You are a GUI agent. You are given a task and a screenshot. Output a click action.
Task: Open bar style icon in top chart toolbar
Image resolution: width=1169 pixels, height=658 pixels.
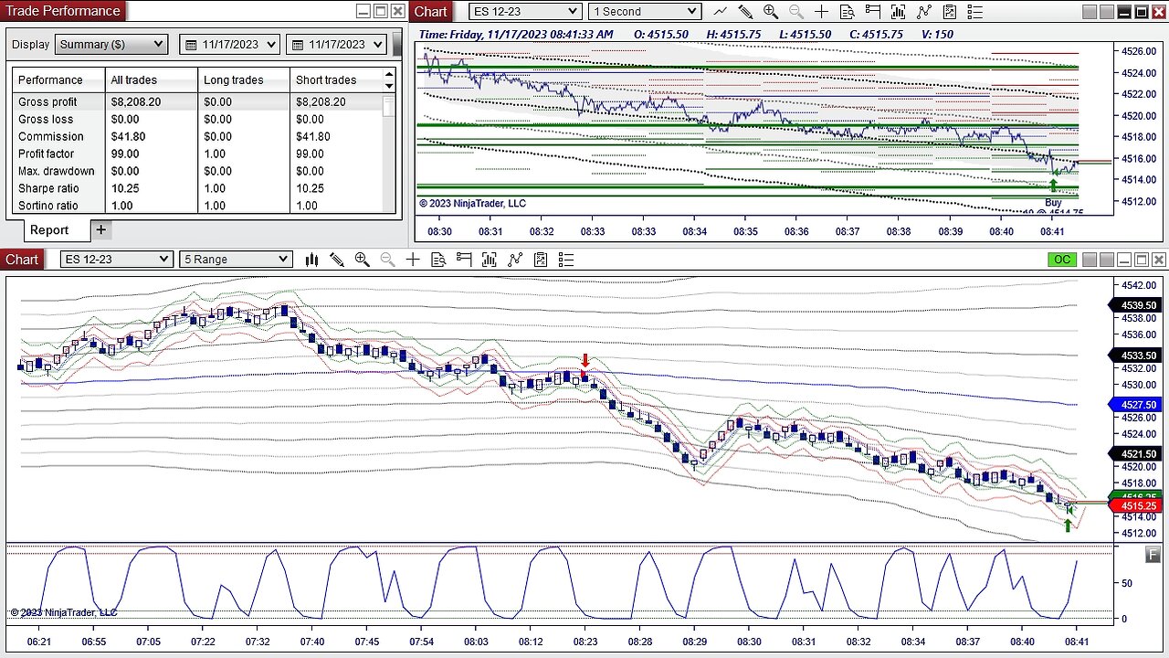(x=721, y=12)
